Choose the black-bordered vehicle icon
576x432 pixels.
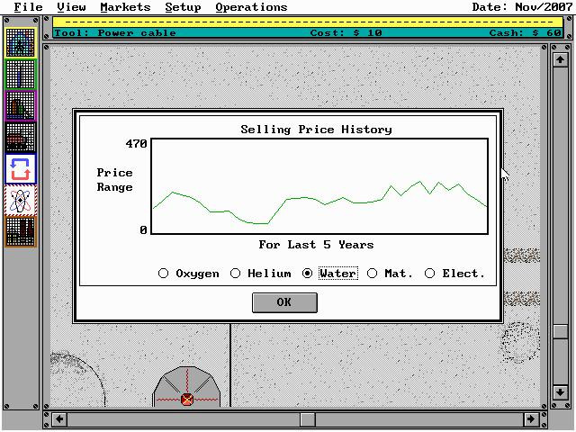[20, 137]
